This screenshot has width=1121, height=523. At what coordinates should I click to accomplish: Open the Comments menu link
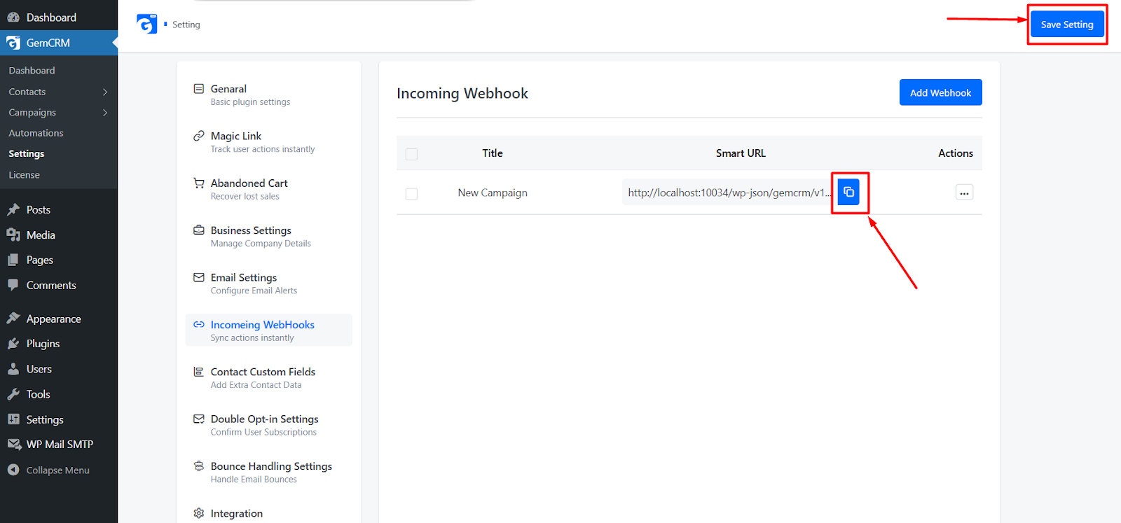tap(50, 285)
